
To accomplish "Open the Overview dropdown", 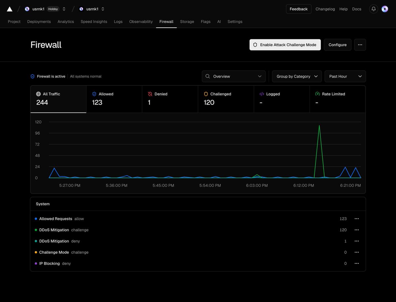I will coord(234,76).
